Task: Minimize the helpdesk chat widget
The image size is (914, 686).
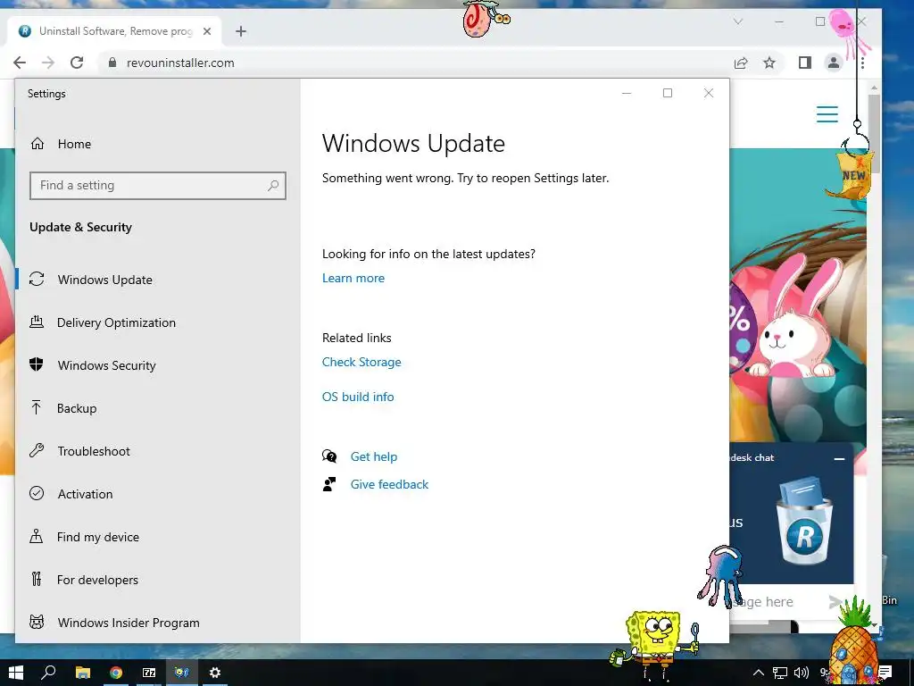Action: tap(839, 459)
